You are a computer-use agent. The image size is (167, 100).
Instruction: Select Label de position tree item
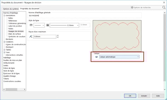pyautogui.click(x=15, y=26)
